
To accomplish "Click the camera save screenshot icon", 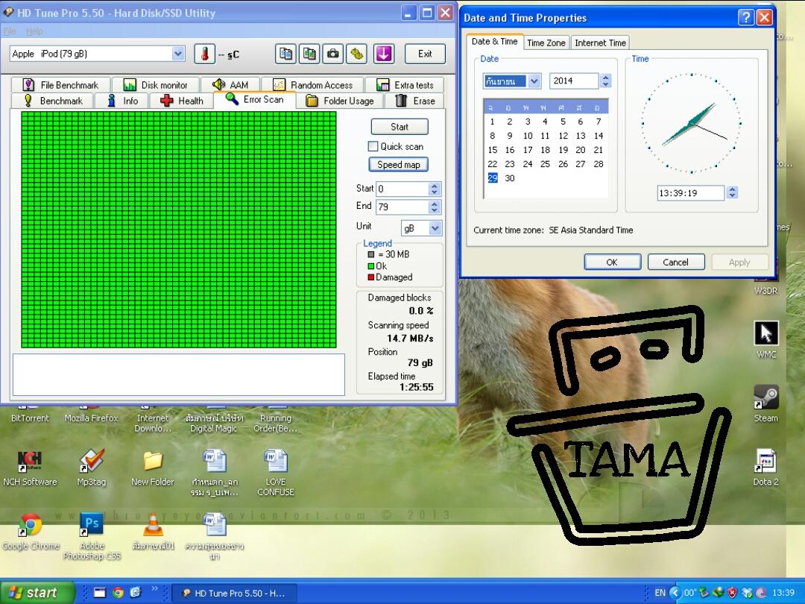I will pyautogui.click(x=333, y=54).
